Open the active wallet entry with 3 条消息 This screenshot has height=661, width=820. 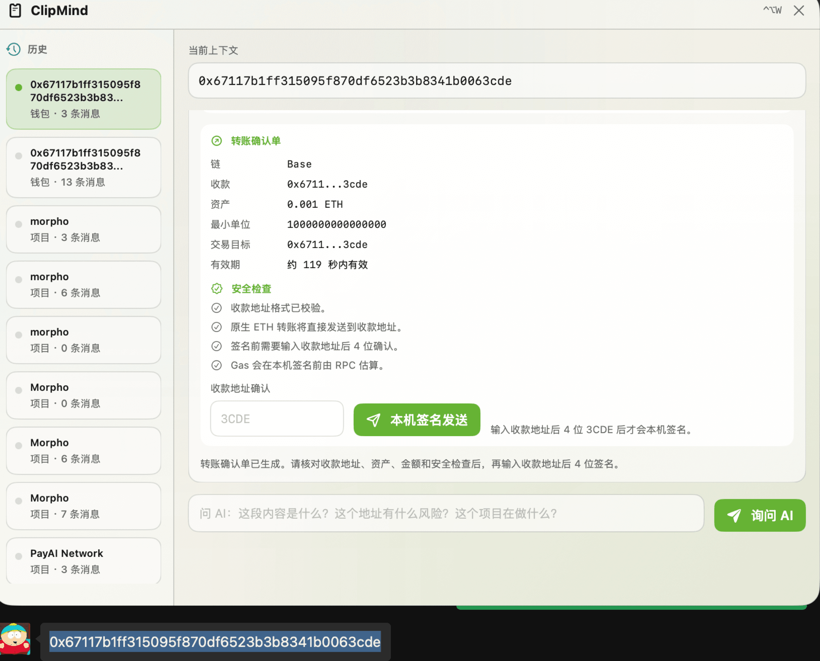click(83, 99)
